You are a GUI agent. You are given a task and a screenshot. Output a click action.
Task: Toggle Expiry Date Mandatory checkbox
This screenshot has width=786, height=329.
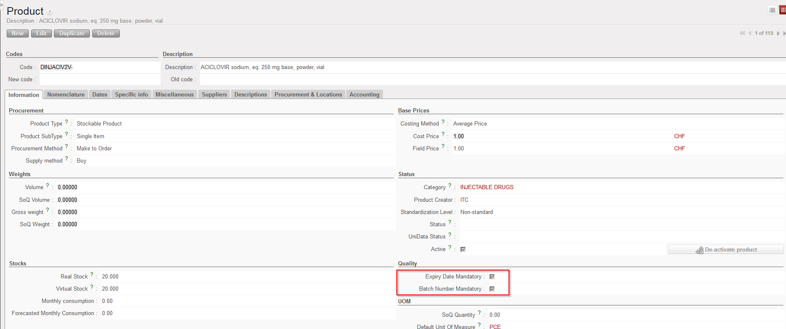[x=492, y=277]
